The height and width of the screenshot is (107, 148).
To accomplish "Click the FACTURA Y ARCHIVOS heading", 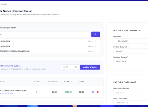I will pyautogui.click(x=125, y=82).
